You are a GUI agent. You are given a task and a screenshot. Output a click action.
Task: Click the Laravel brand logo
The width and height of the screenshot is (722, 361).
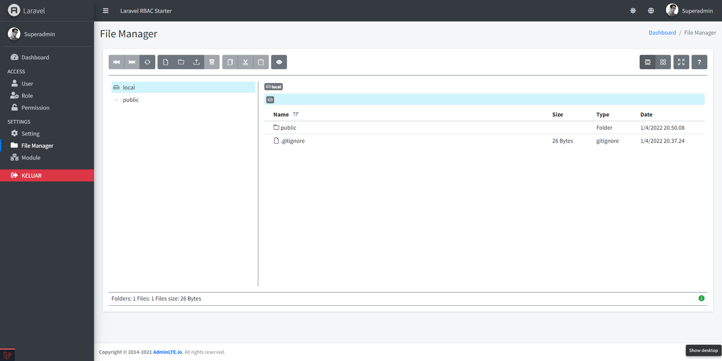coord(27,11)
